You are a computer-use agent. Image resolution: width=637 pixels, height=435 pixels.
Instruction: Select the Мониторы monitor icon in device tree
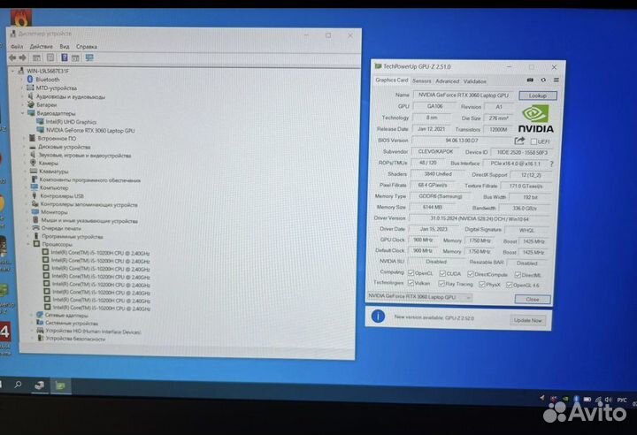pos(35,211)
